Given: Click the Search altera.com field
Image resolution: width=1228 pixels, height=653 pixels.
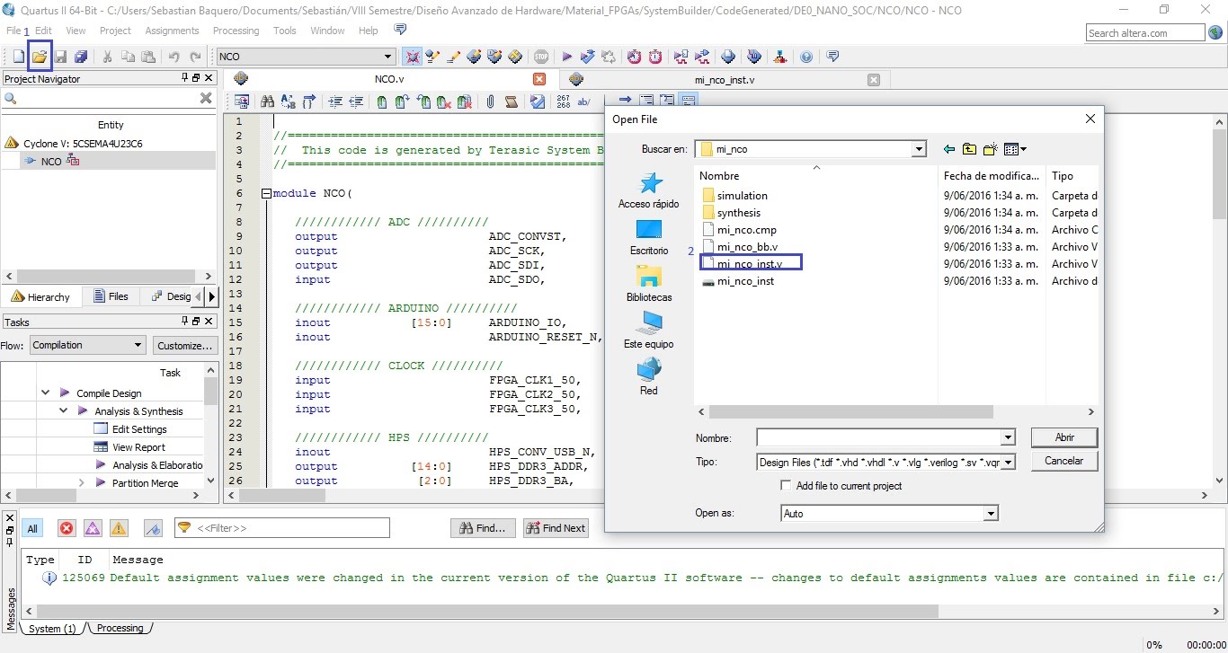Looking at the screenshot, I should (1144, 32).
